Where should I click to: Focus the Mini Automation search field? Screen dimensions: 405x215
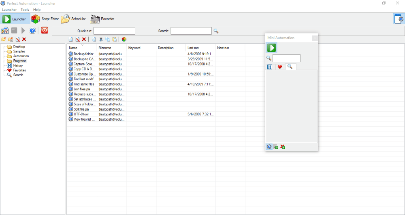pos(286,58)
